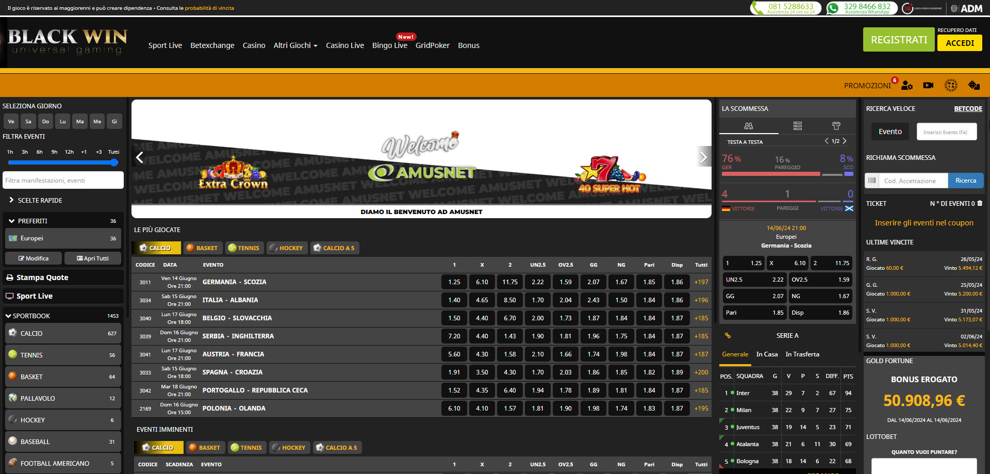Click the Modifica favorites button
Screen dimensions: 990x474
click(x=34, y=258)
